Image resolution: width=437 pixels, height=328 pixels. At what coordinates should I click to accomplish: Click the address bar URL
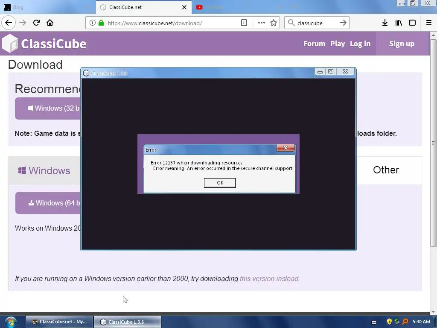[x=154, y=23]
